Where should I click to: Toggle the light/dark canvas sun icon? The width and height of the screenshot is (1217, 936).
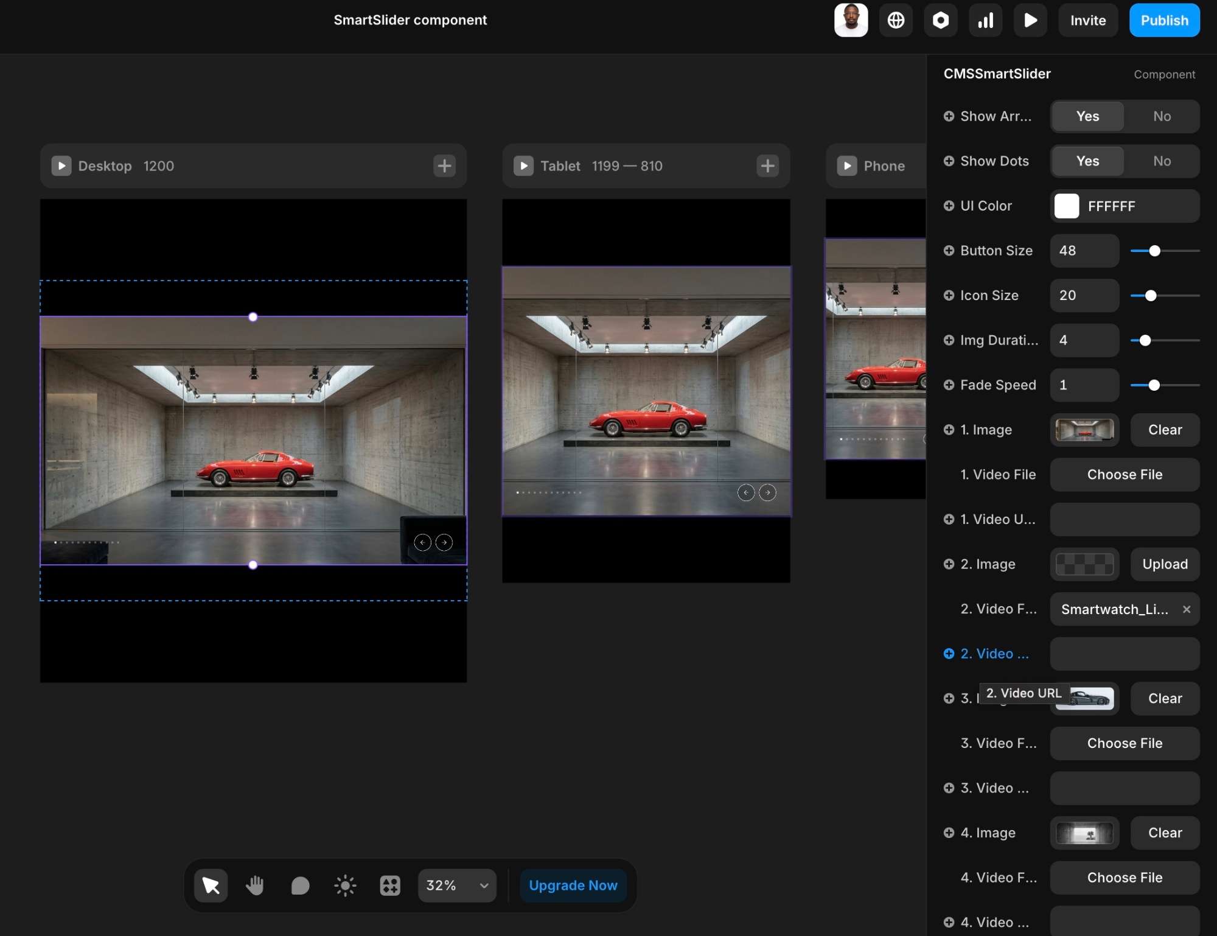pyautogui.click(x=345, y=885)
